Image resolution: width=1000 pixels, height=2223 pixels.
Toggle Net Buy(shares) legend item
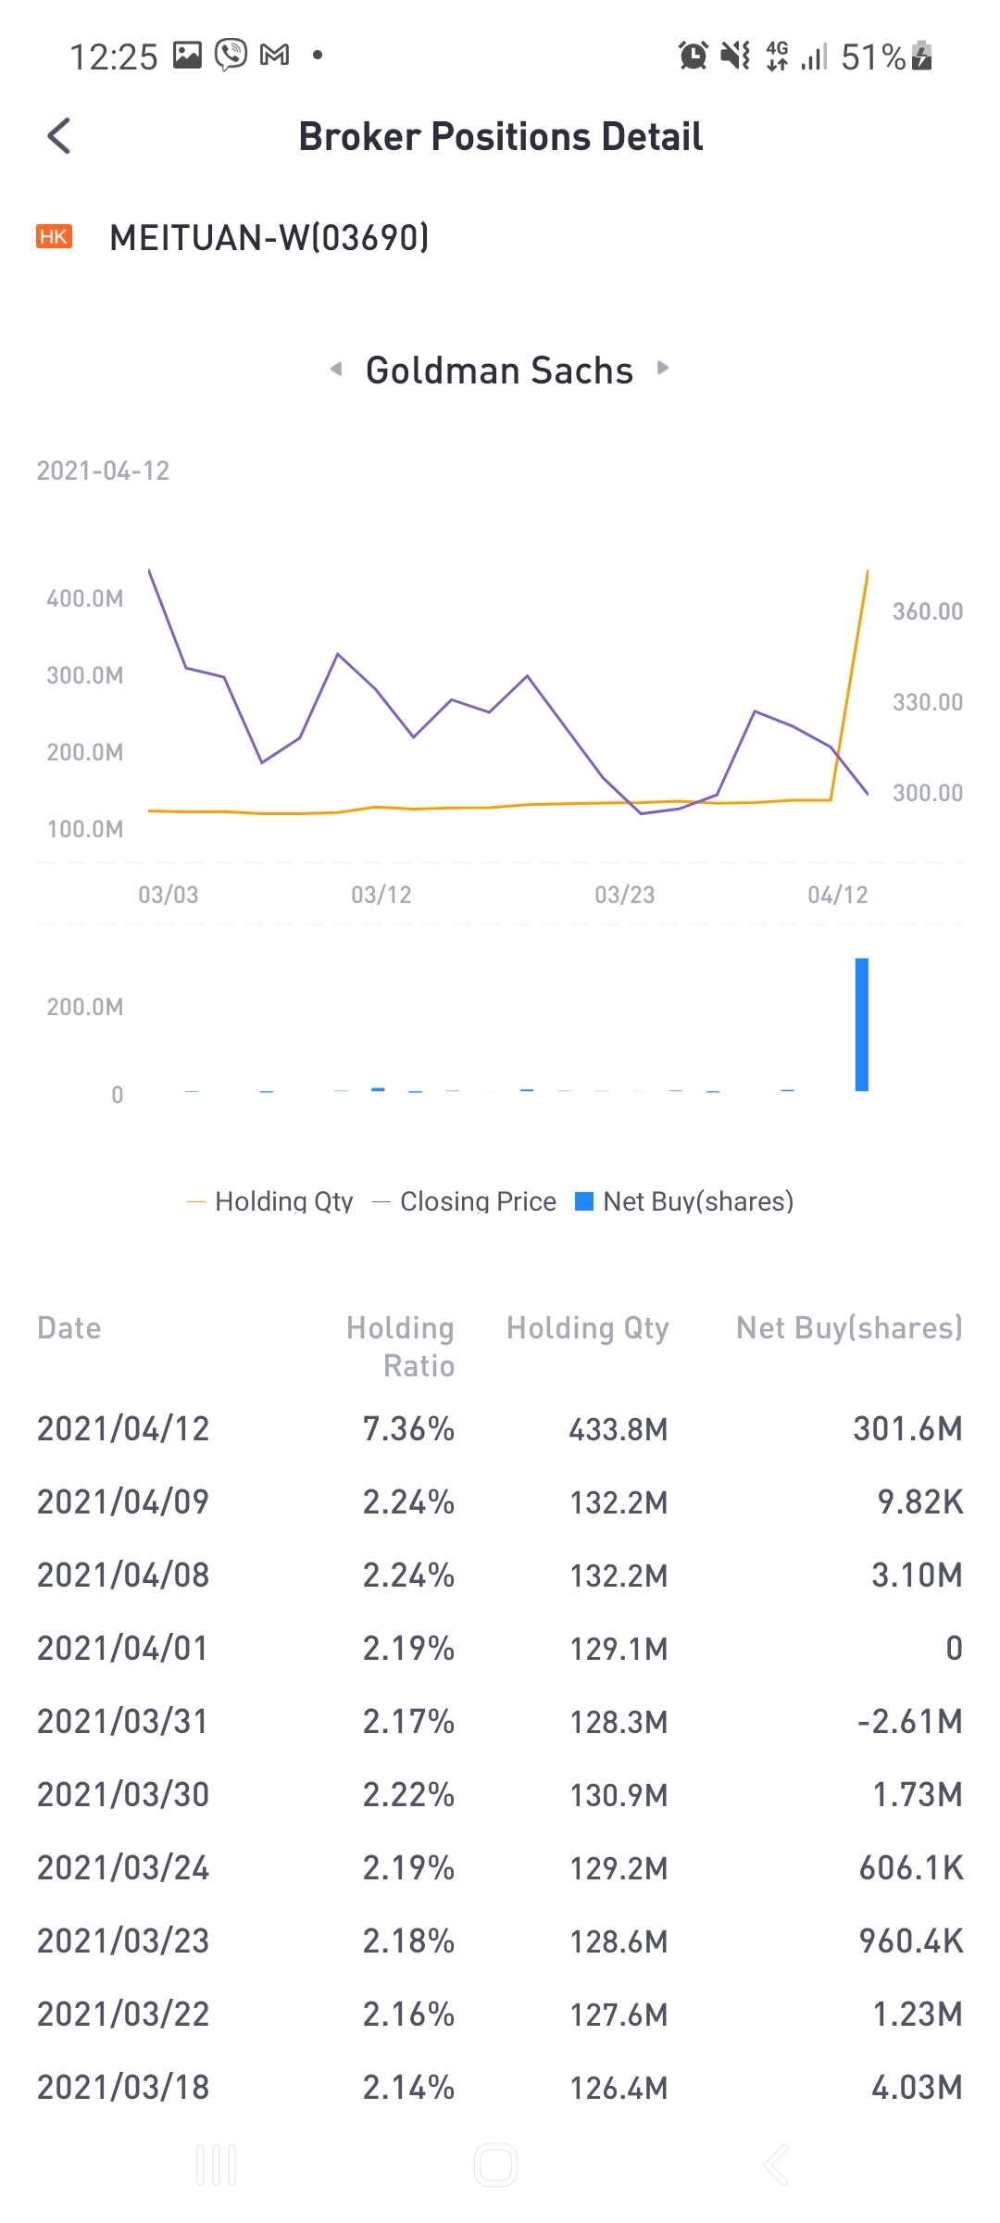tap(684, 1201)
